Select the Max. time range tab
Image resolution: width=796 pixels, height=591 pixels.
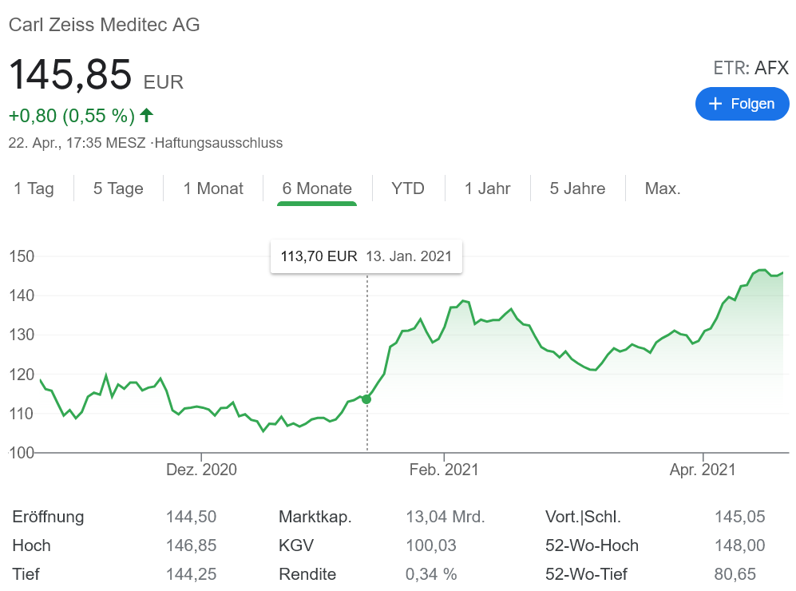663,188
